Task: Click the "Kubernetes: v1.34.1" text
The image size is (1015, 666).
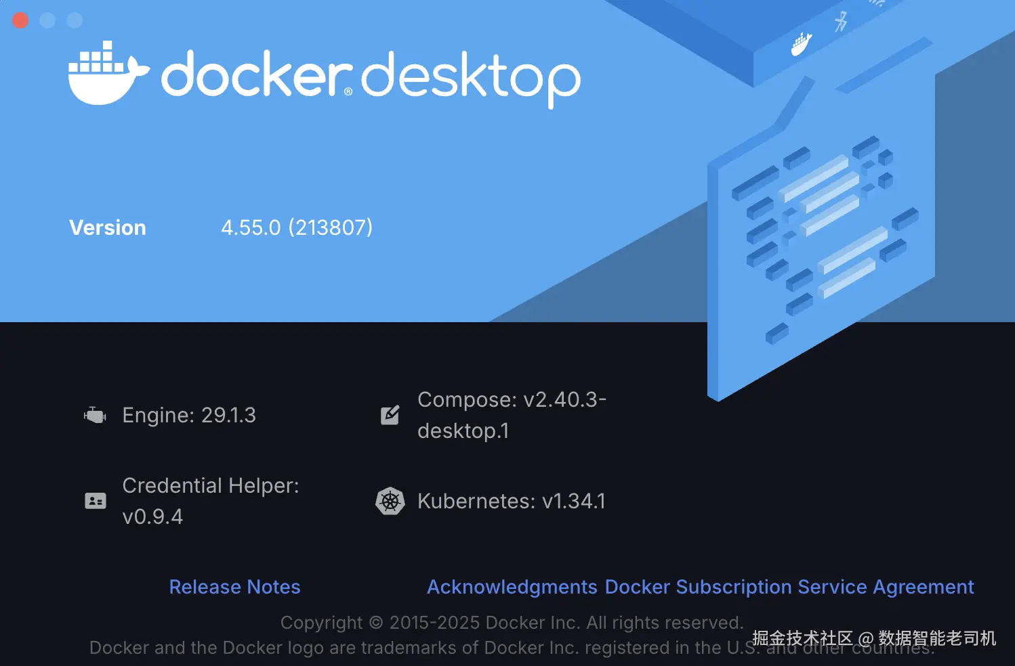Action: [x=512, y=501]
